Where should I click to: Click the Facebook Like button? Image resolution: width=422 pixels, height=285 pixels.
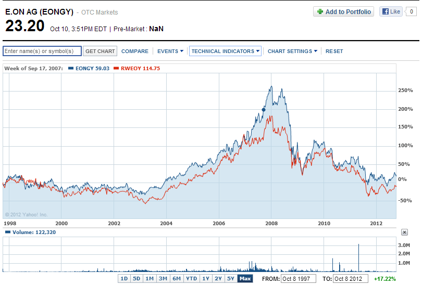(391, 11)
